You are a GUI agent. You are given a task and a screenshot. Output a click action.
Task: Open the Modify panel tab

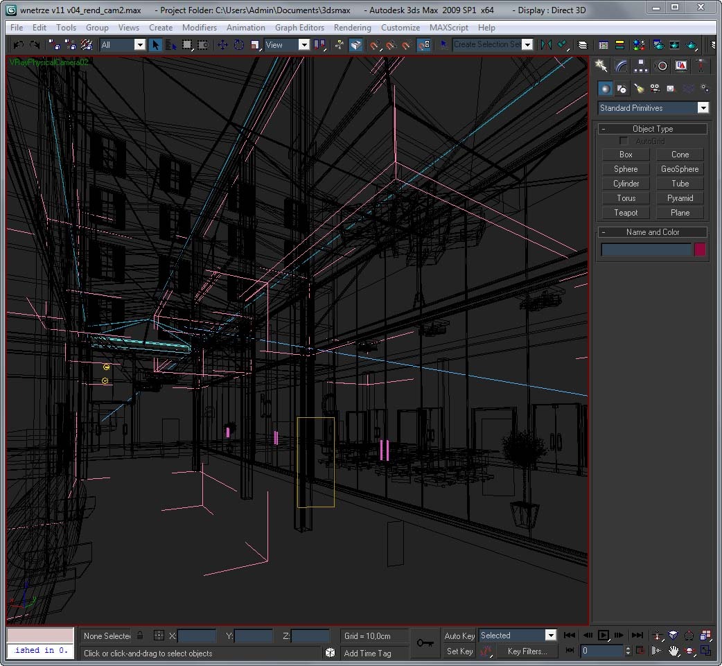(x=622, y=66)
